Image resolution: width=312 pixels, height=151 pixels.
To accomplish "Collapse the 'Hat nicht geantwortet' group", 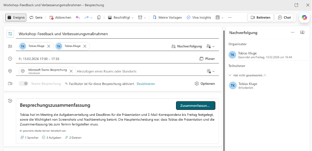I will click(231, 75).
